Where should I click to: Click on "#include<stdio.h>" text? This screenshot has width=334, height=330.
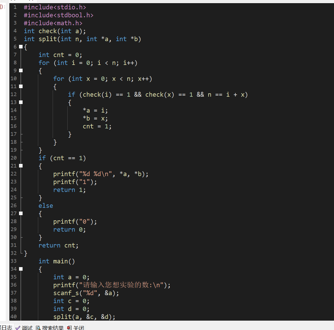pos(55,7)
